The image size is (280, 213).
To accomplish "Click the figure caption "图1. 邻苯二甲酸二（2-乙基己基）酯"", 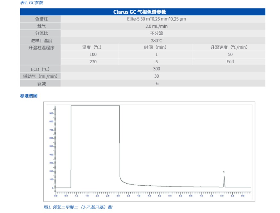I will (78, 207).
